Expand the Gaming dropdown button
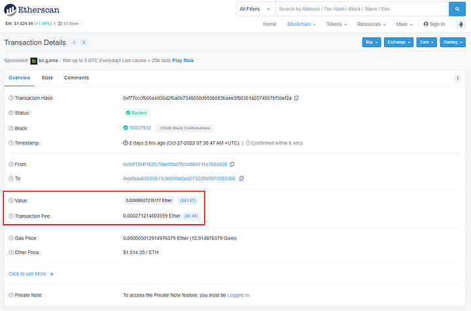This screenshot has width=471, height=311. 453,42
